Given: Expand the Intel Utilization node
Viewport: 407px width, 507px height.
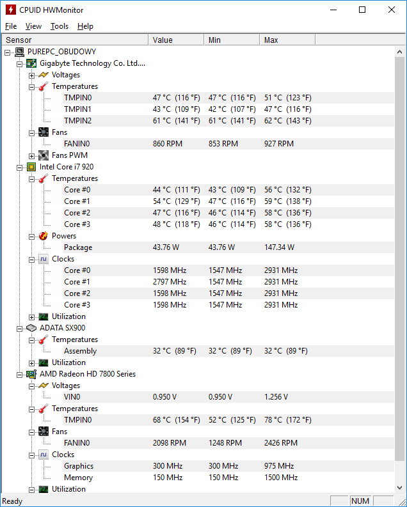Looking at the screenshot, I should coord(31,317).
